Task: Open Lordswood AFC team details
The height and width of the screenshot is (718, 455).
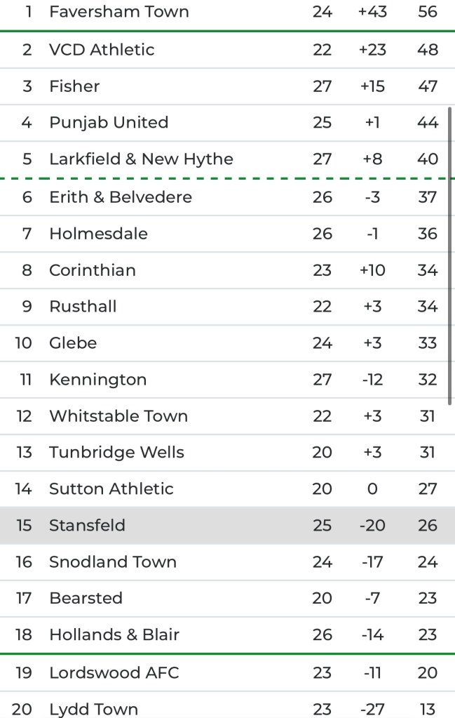Action: pos(114,672)
